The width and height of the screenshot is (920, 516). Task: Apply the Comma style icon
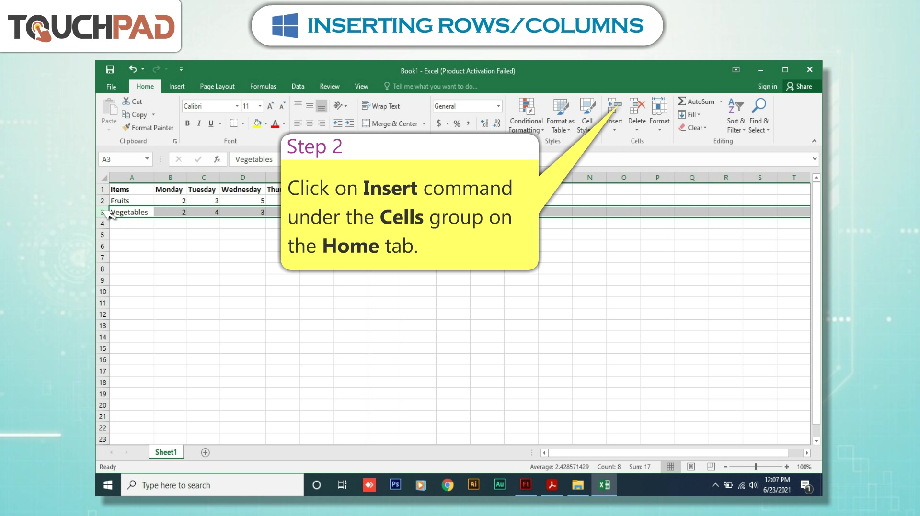tap(468, 123)
